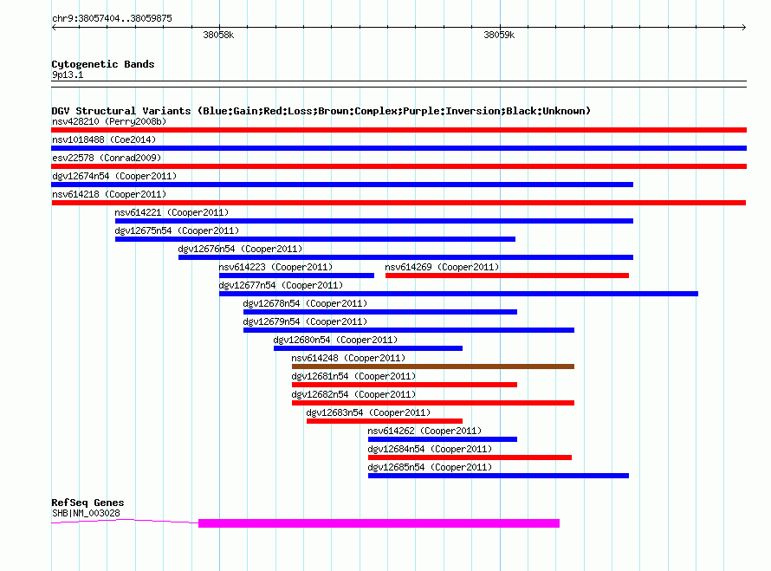771x571 pixels.
Task: Select the dgv12684n54 (Cooper2011) label
Action: 430,449
